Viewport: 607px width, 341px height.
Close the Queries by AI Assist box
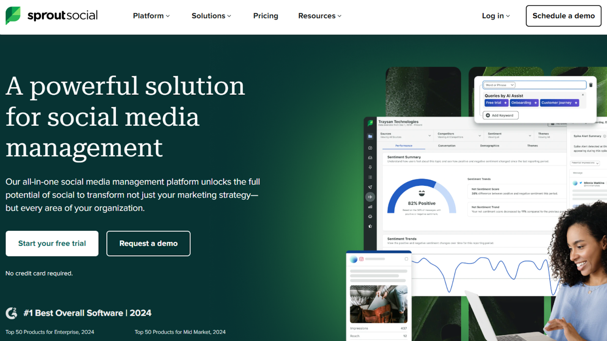pyautogui.click(x=583, y=95)
